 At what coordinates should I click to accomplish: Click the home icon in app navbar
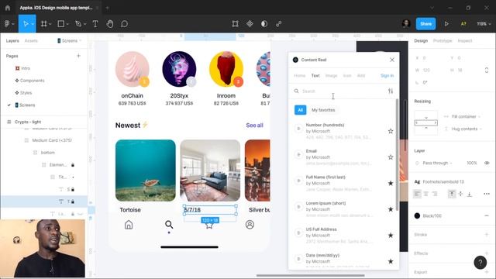point(129,225)
